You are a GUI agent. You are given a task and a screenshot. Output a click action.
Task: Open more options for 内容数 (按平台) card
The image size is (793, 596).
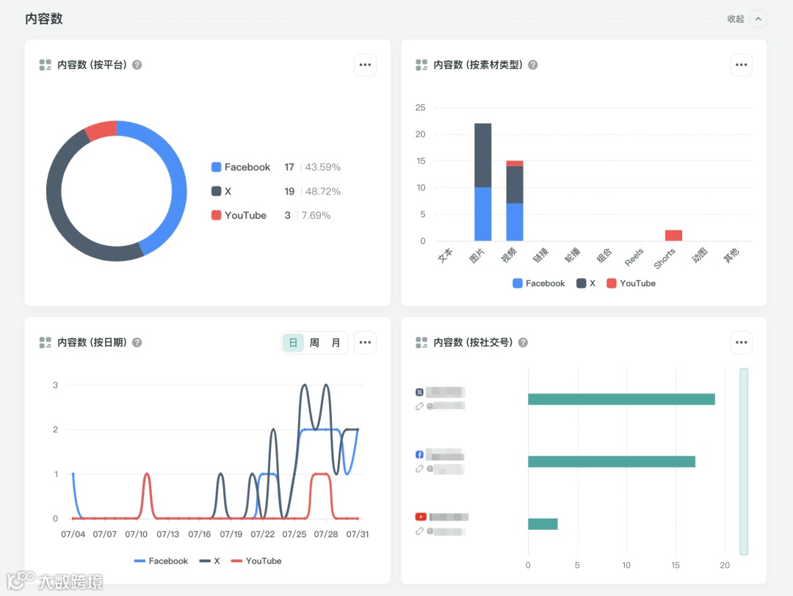[365, 65]
